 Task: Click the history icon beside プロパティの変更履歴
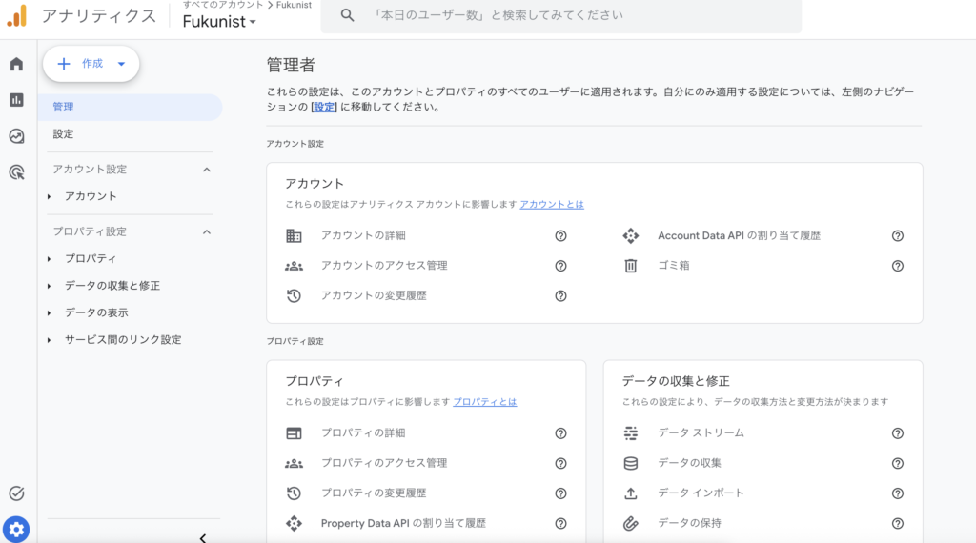tap(294, 493)
